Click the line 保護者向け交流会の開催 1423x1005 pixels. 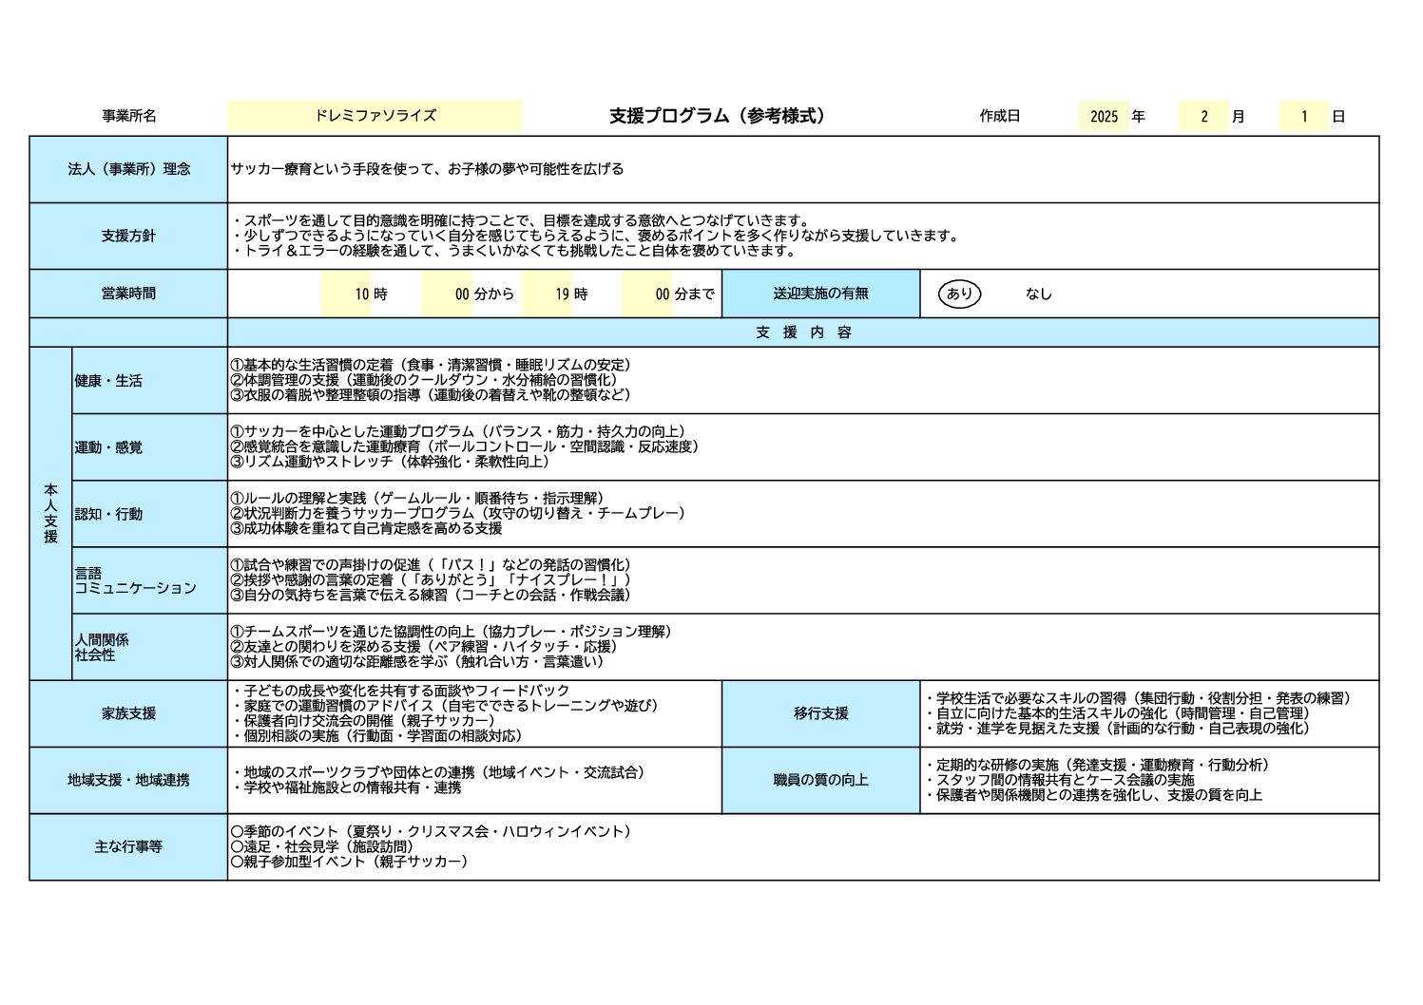tap(363, 721)
